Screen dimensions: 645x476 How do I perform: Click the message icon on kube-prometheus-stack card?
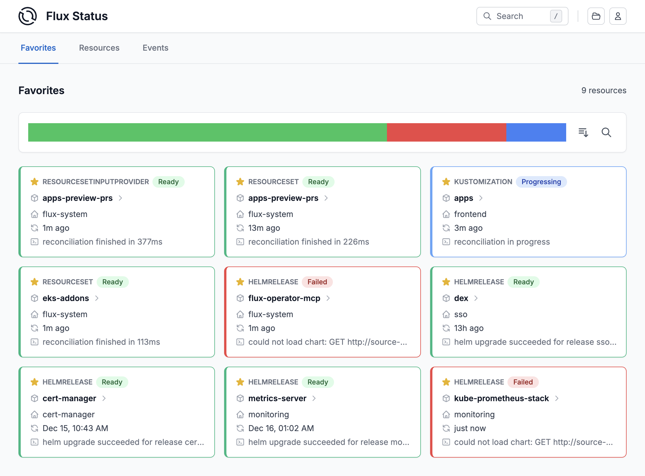[446, 442]
